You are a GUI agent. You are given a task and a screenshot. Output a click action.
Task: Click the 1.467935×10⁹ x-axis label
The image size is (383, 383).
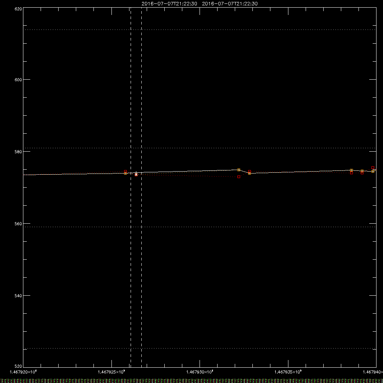(288, 372)
